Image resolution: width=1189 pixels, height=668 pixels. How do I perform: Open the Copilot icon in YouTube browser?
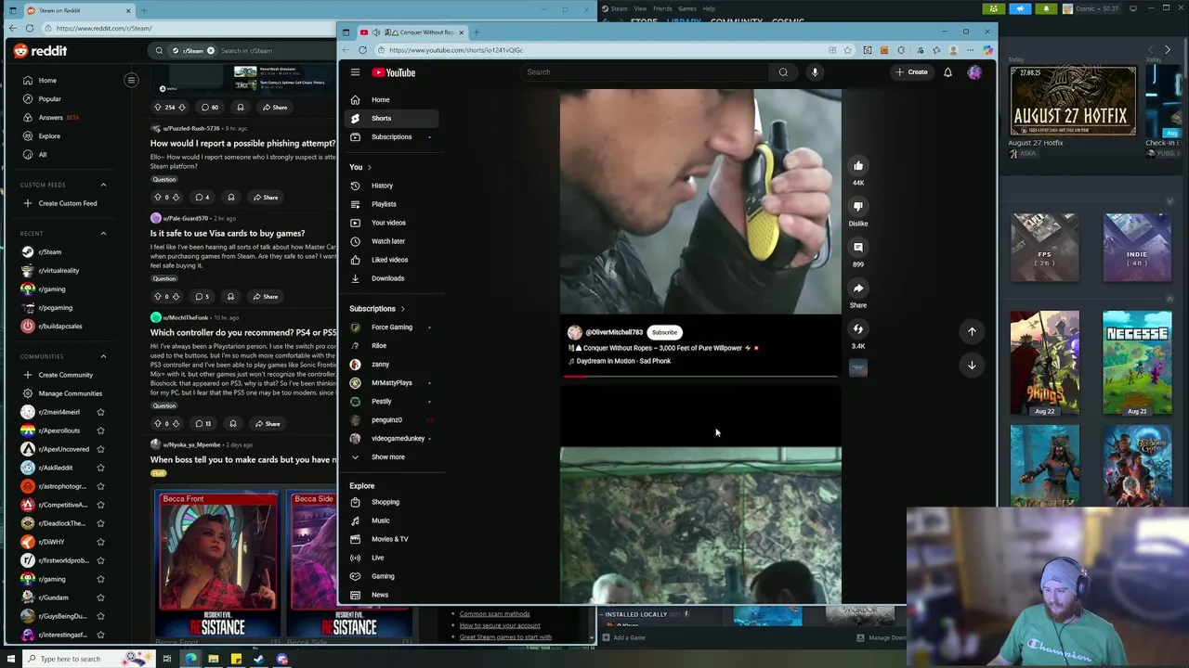point(987,50)
